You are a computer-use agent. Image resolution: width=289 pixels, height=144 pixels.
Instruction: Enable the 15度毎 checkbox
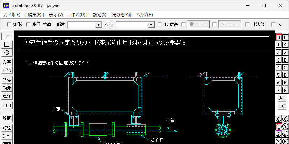coord(160,24)
